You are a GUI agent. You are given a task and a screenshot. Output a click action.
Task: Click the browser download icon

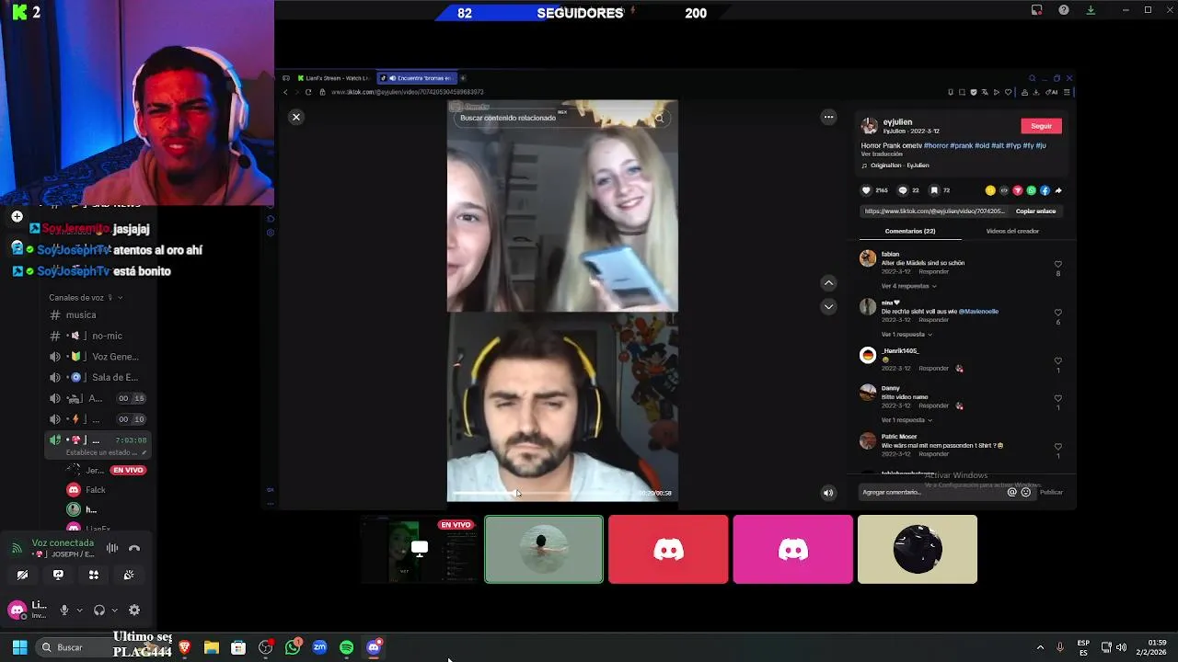pos(1036,92)
